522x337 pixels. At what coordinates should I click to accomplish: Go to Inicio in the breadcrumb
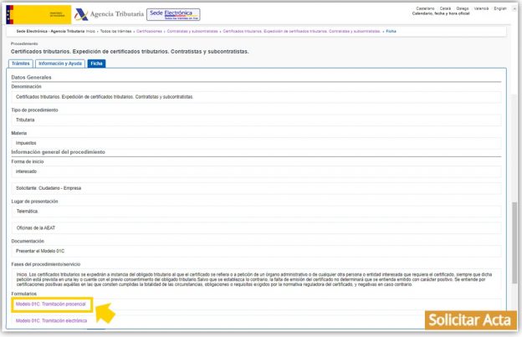click(91, 31)
